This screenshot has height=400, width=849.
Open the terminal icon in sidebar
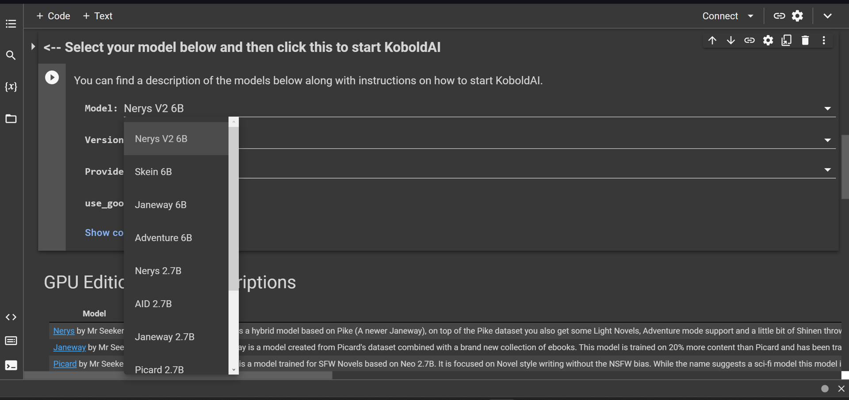tap(11, 366)
